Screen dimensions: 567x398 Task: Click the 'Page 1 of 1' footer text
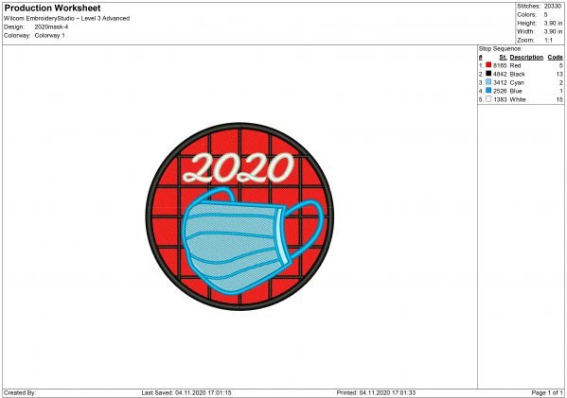pos(547,392)
